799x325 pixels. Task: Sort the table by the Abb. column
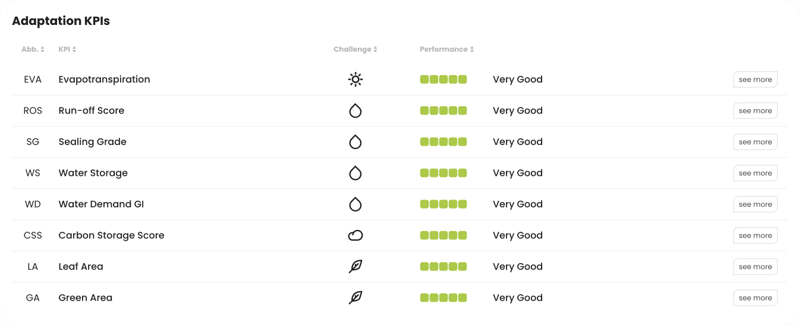click(x=33, y=49)
